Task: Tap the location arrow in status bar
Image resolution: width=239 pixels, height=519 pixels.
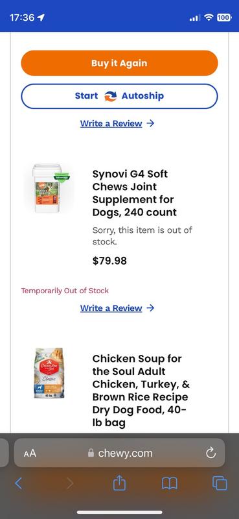Action: click(x=41, y=18)
